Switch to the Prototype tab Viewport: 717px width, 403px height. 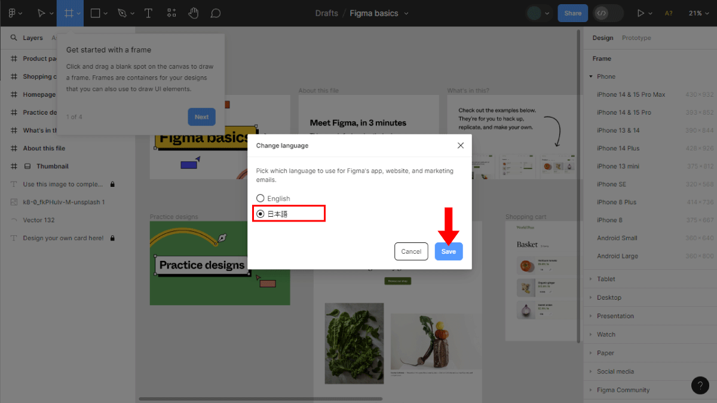tap(636, 38)
